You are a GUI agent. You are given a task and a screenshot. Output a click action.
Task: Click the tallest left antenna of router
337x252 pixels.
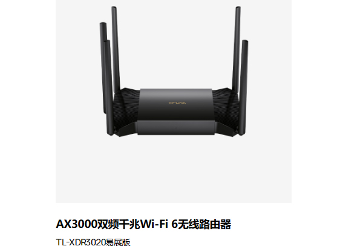[x=116, y=50]
